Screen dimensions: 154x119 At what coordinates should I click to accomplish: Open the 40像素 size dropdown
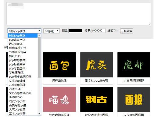click(x=52, y=31)
